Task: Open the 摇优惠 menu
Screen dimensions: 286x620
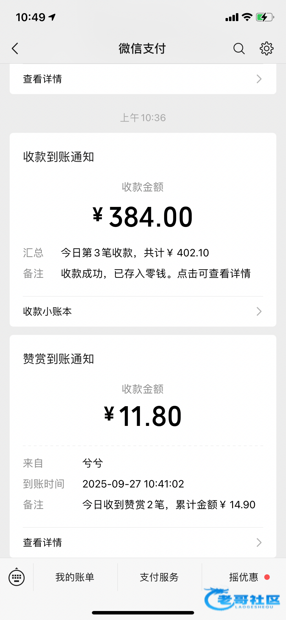Action: pyautogui.click(x=244, y=577)
